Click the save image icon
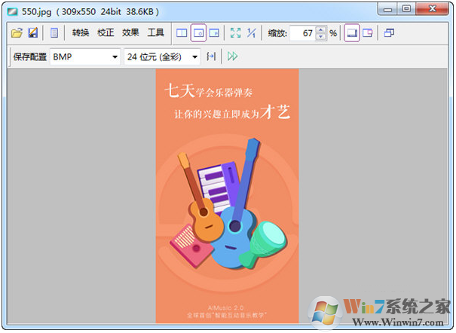This screenshot has height=333, width=456. tap(33, 32)
